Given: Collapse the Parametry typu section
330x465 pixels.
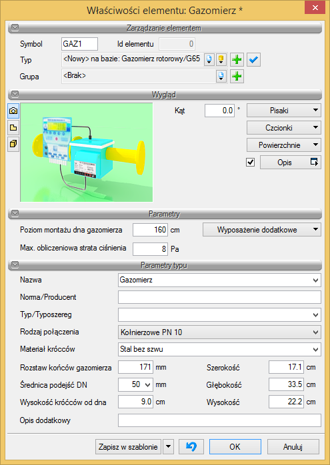Looking at the screenshot, I should tap(15, 264).
